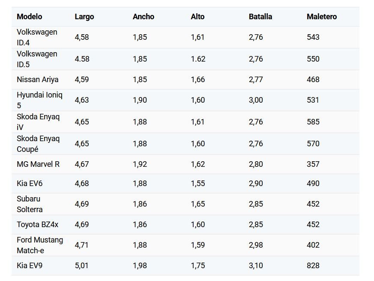Click the Kia EV9 model cell
This screenshot has height=281, width=374.
pyautogui.click(x=30, y=266)
